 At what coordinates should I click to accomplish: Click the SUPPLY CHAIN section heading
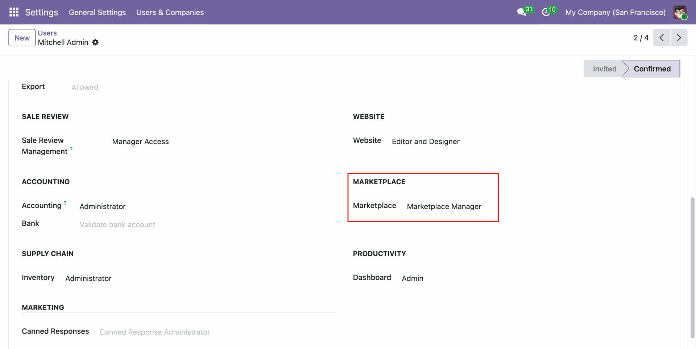(x=47, y=254)
